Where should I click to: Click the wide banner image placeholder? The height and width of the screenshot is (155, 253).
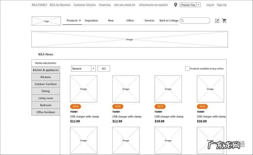pos(130,39)
